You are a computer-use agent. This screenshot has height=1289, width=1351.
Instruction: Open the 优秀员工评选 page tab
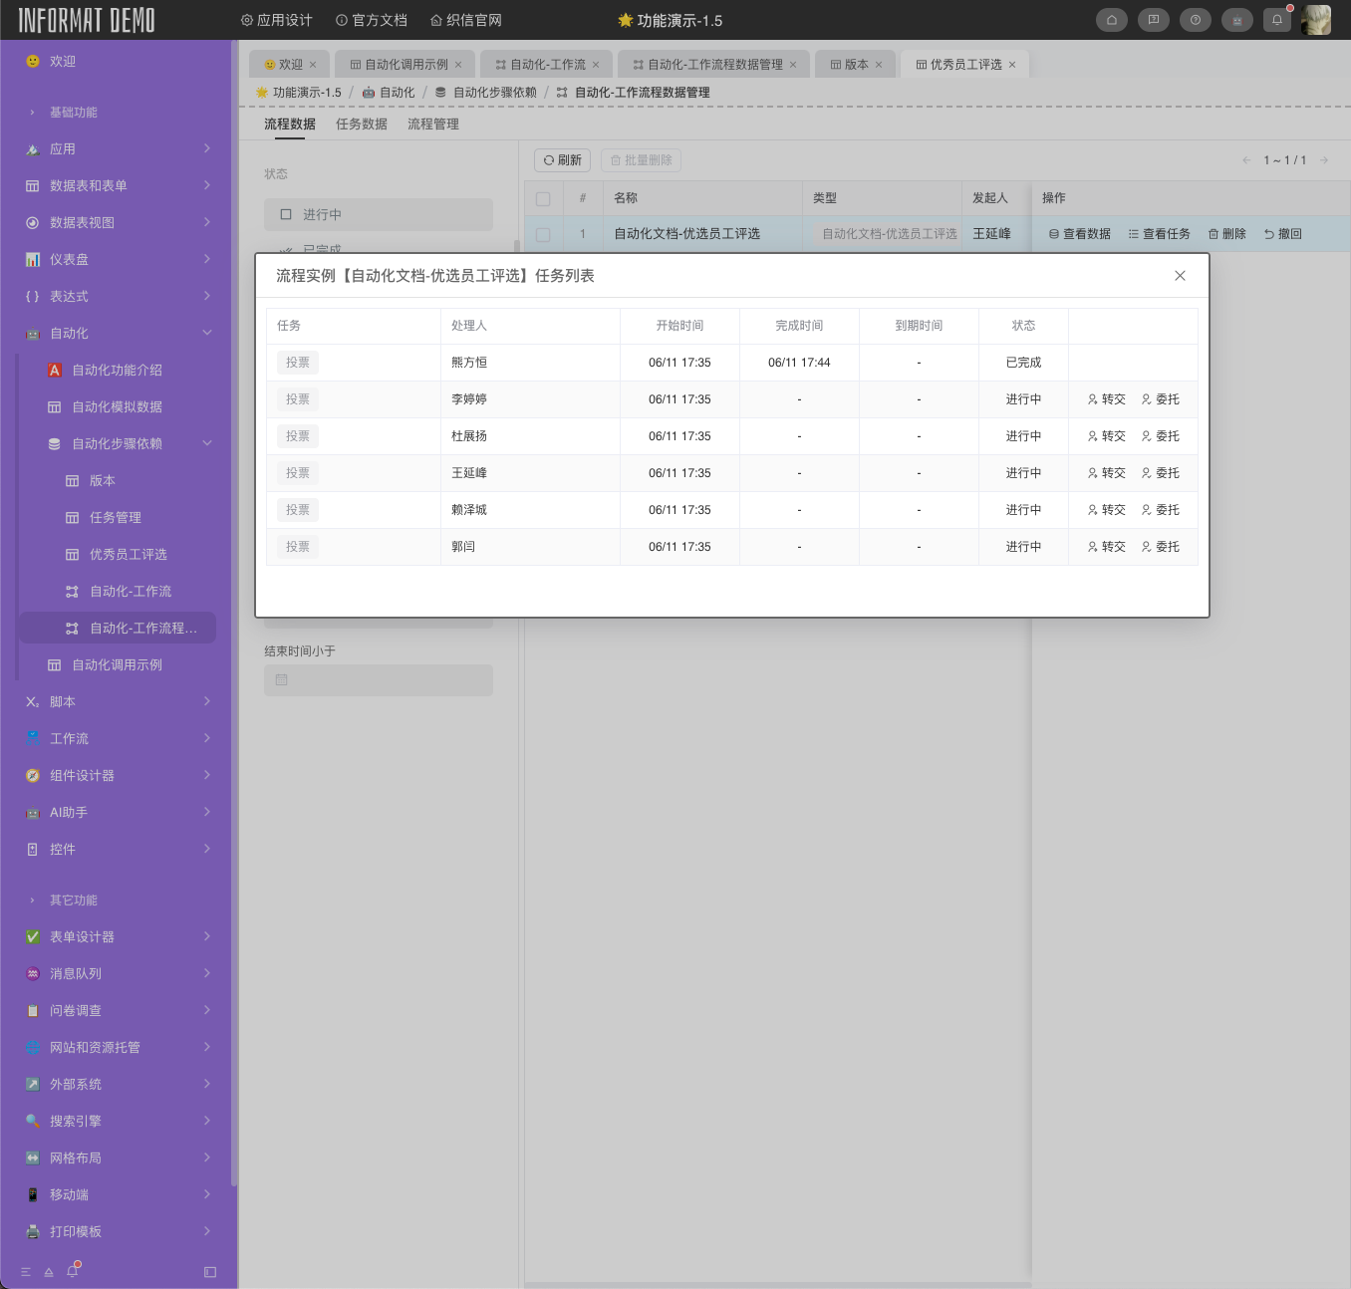[x=964, y=65]
